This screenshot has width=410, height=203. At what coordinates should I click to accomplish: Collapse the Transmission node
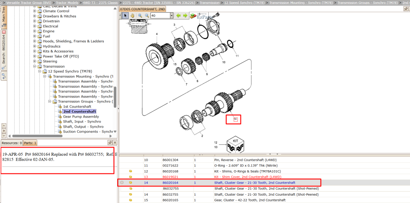34,66
